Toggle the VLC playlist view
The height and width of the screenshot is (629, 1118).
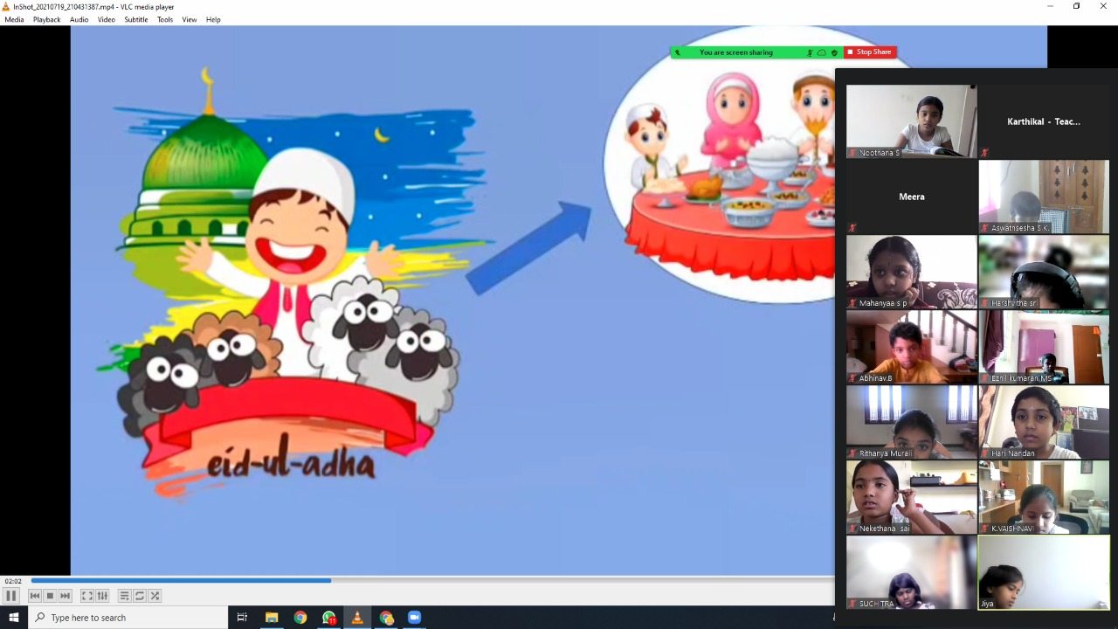click(x=125, y=596)
